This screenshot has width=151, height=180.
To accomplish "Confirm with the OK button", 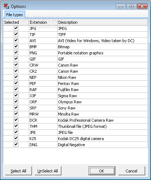I will [102, 171].
